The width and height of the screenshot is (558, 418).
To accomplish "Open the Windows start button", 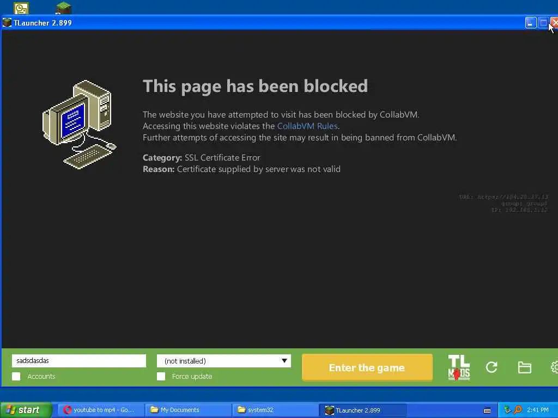I will point(26,410).
